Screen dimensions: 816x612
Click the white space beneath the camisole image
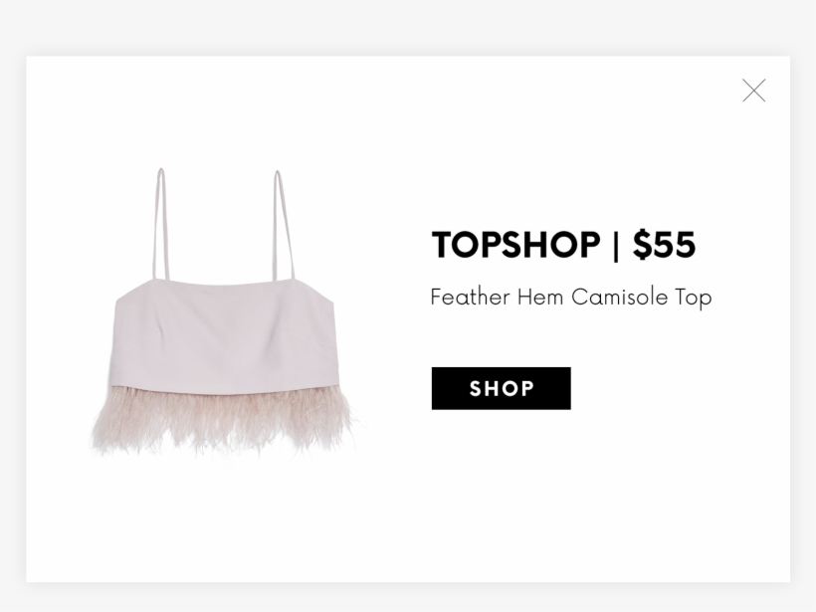tap(227, 520)
